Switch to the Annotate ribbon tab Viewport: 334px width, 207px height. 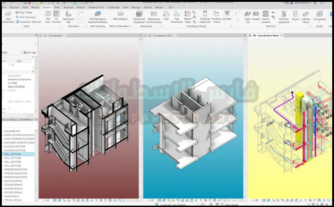coord(69,8)
